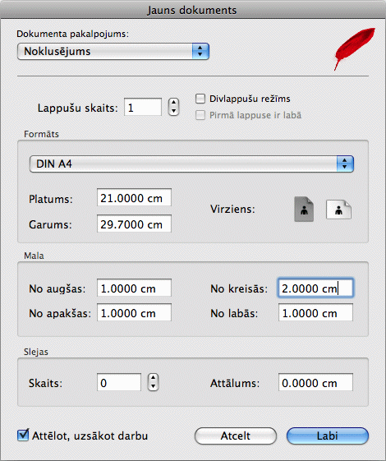Click the Atcelt button

point(236,436)
